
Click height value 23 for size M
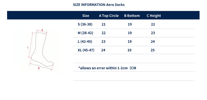pyautogui.click(x=153, y=33)
